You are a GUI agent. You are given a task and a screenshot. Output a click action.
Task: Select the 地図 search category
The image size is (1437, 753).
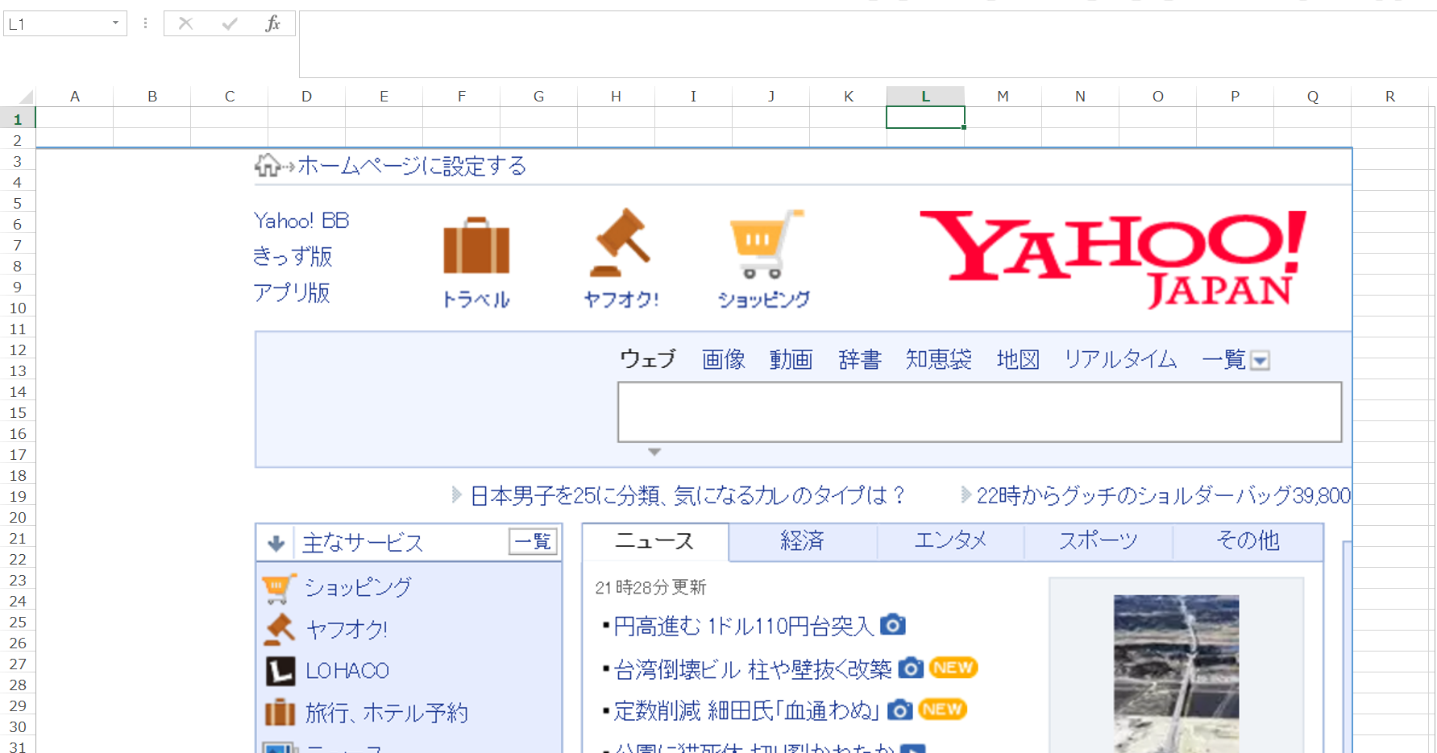point(1018,359)
